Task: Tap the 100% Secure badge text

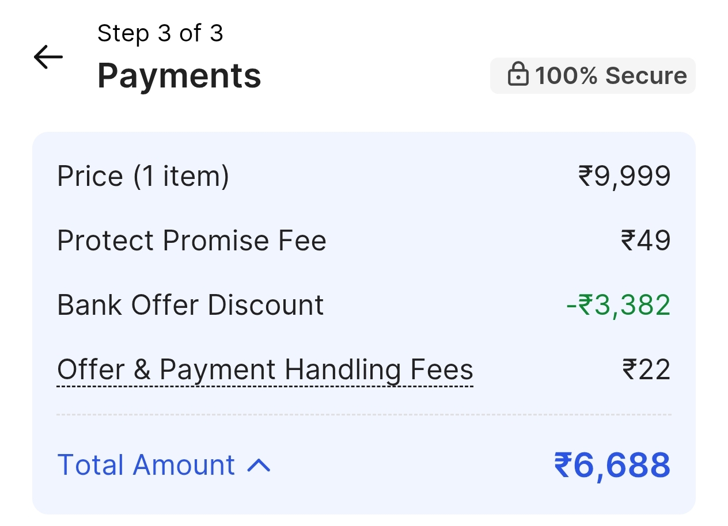Action: [x=611, y=76]
